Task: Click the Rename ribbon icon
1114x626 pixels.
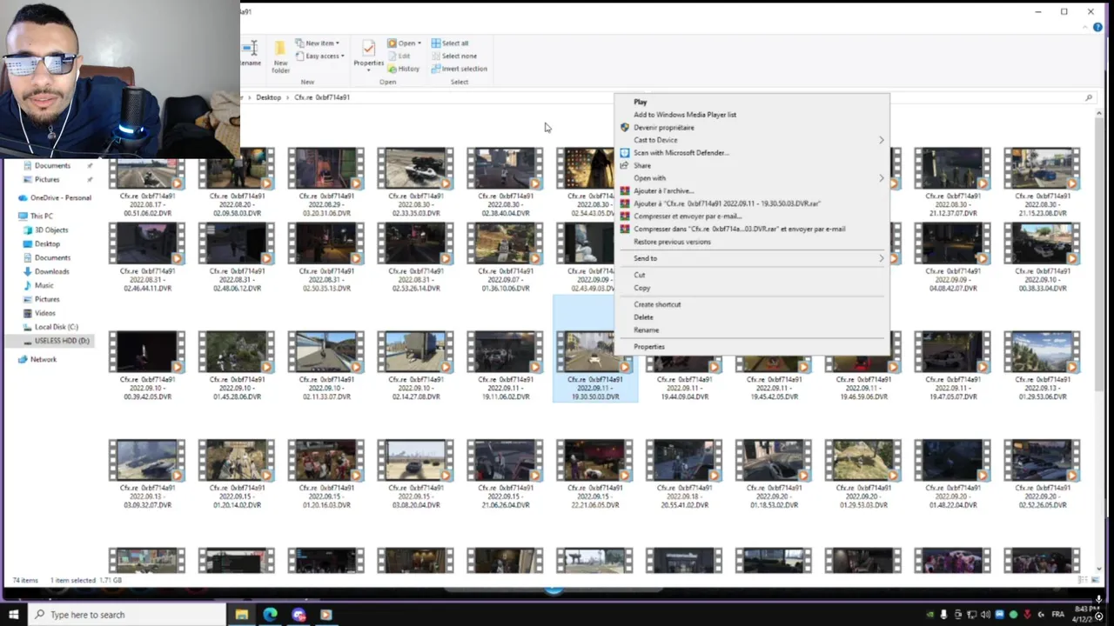Action: [x=251, y=53]
